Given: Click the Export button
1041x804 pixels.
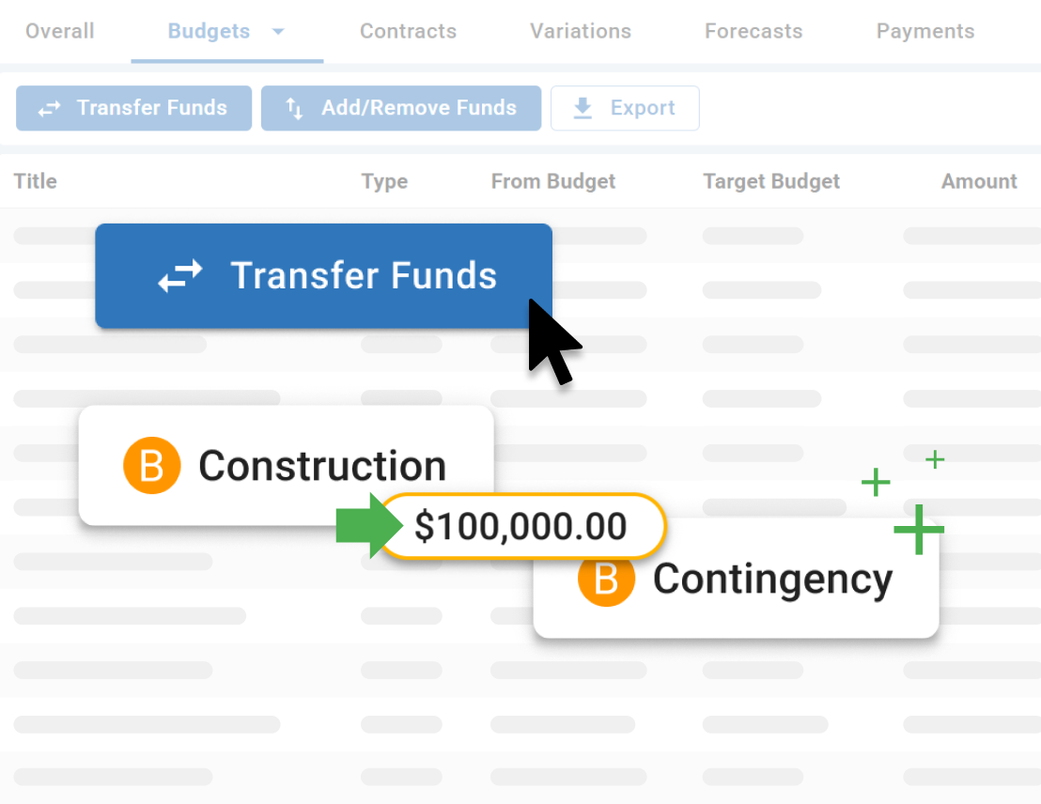Looking at the screenshot, I should 624,107.
